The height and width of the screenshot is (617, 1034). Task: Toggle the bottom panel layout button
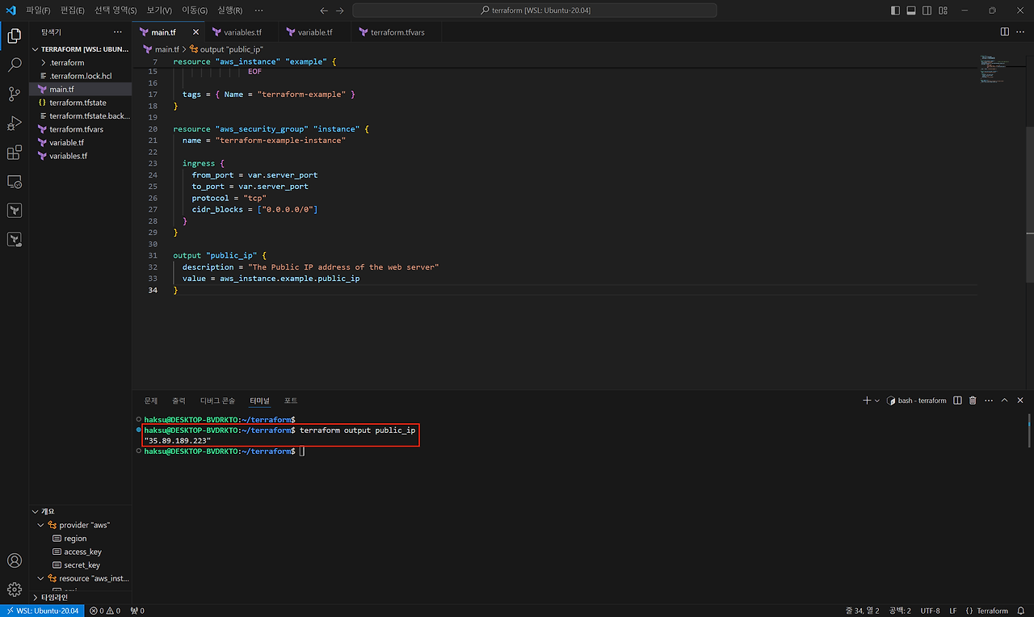click(910, 10)
